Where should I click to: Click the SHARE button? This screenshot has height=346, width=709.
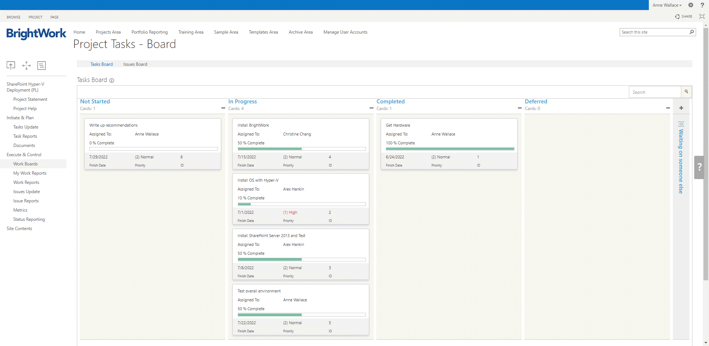coord(684,17)
